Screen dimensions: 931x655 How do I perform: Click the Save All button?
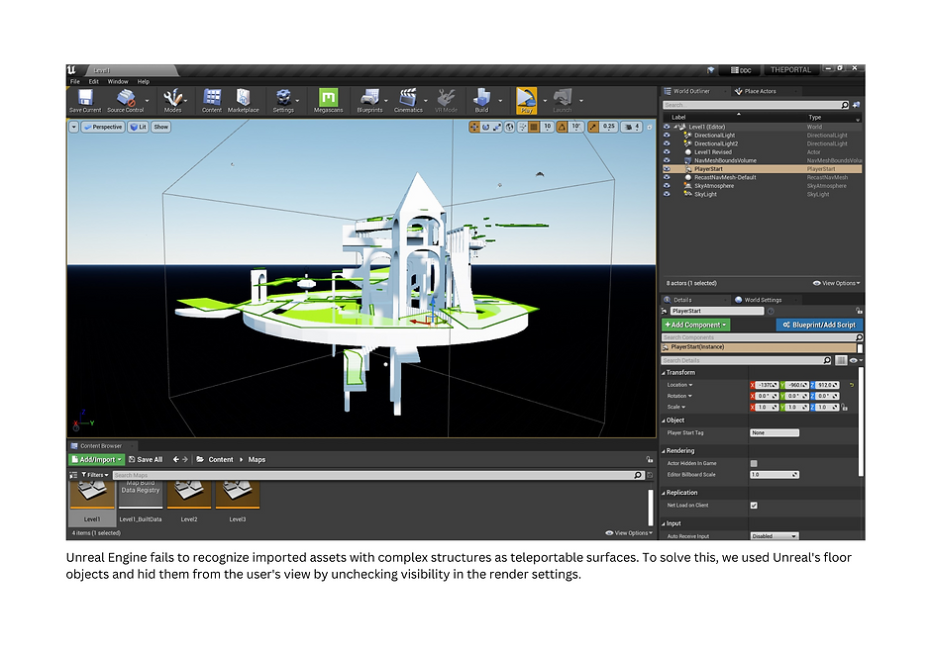coord(146,460)
